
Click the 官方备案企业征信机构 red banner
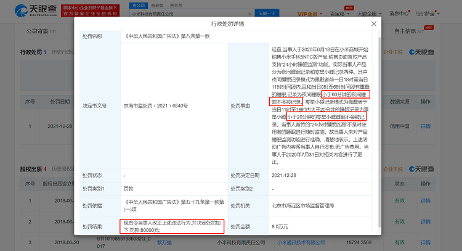90,11
